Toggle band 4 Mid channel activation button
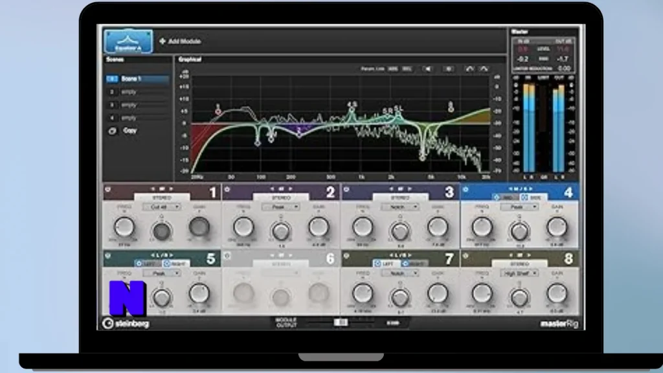Image resolution: width=663 pixels, height=373 pixels. pos(497,198)
